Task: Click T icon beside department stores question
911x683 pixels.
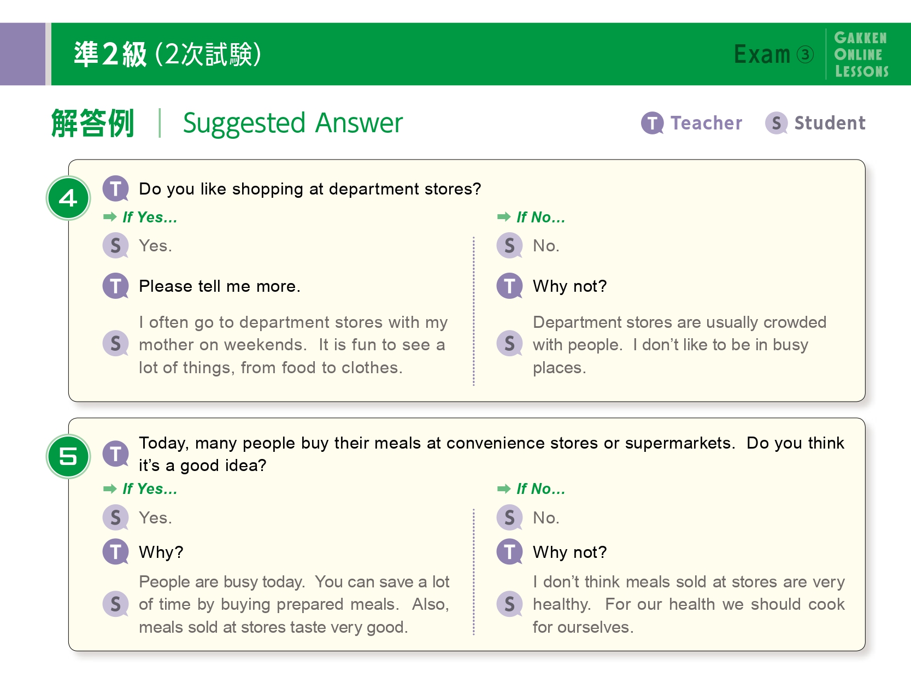Action: tap(116, 189)
